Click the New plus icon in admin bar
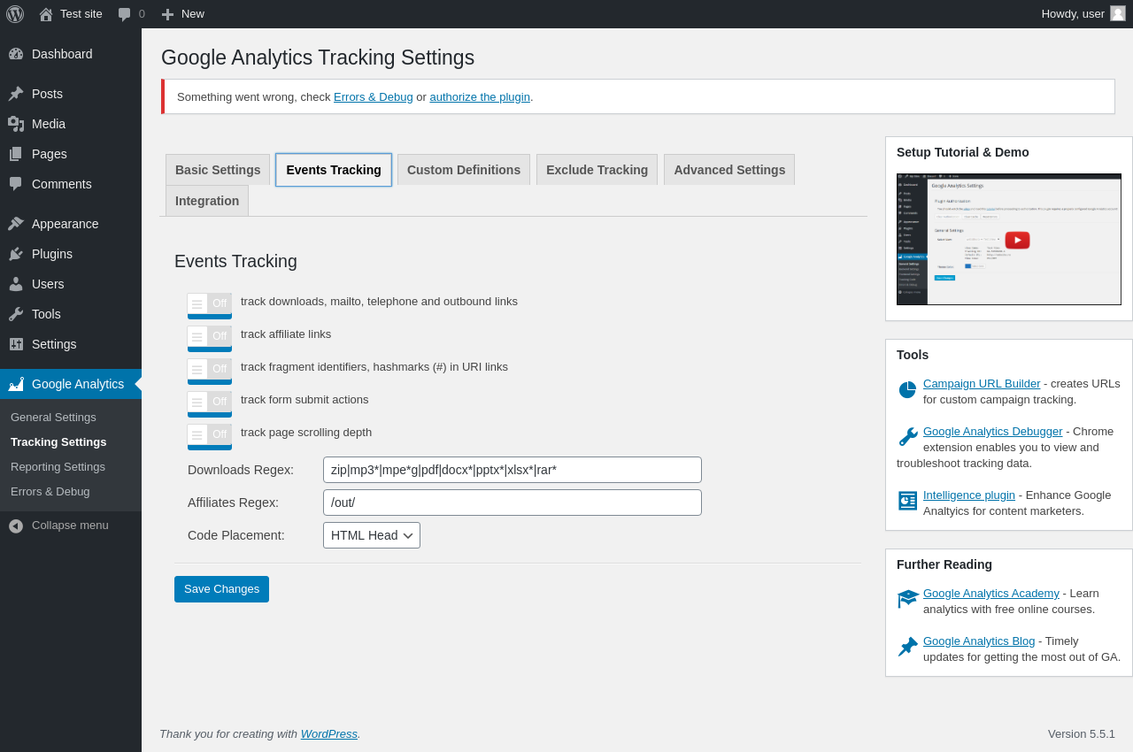 pos(167,14)
